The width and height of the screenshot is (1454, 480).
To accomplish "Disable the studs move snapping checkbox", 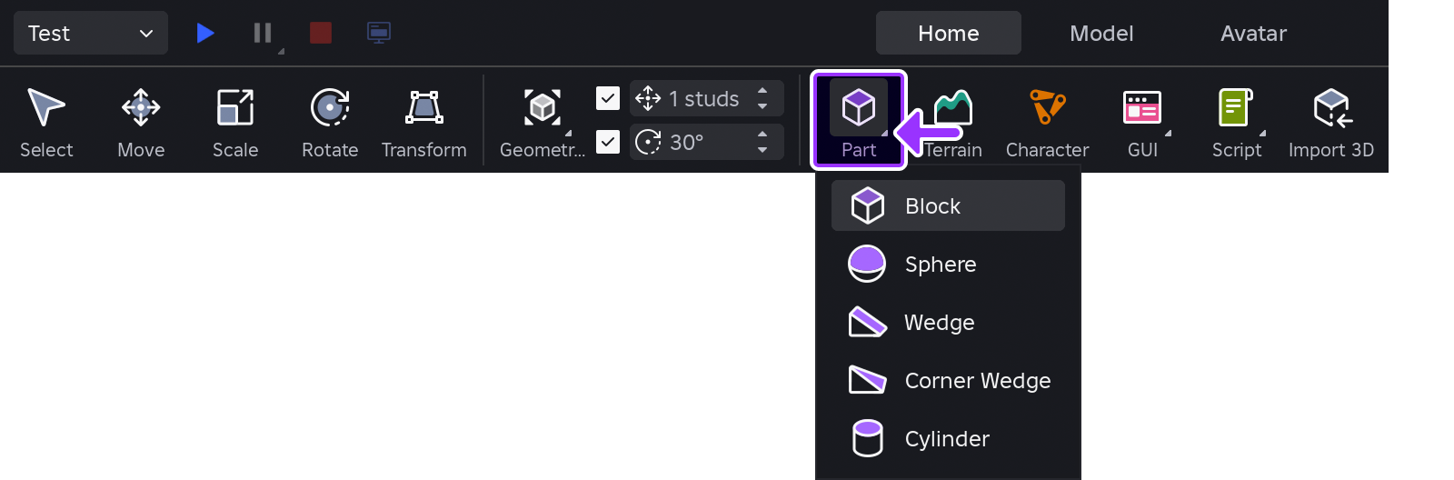I will 608,98.
